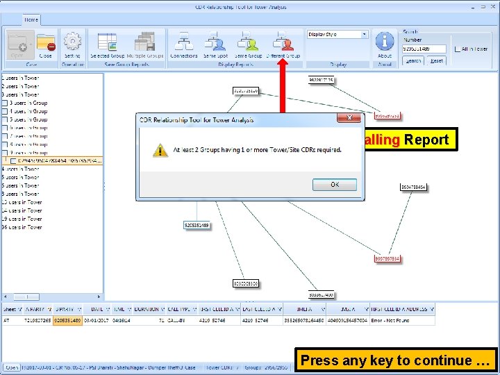Click the highlighted B PARTY cell 9205351489
The image size is (500, 375).
pos(67,320)
